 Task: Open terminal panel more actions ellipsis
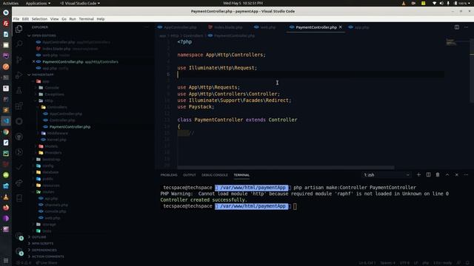[x=466, y=174]
